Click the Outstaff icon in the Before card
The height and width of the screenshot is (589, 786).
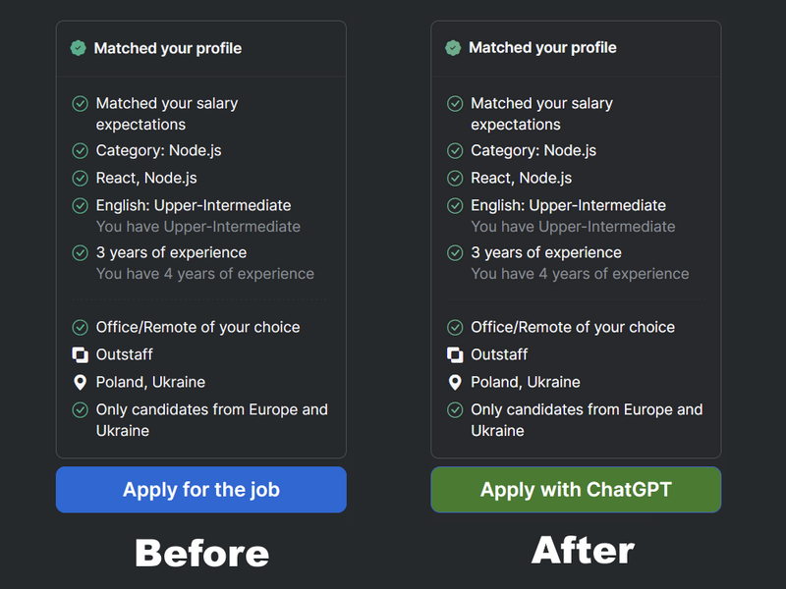click(80, 354)
